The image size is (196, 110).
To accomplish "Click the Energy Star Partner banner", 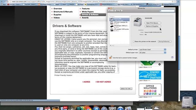I will tap(150, 75).
